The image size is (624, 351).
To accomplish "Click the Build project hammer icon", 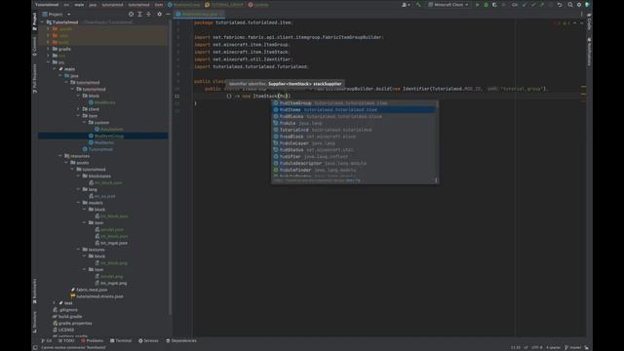I will 418,5.
